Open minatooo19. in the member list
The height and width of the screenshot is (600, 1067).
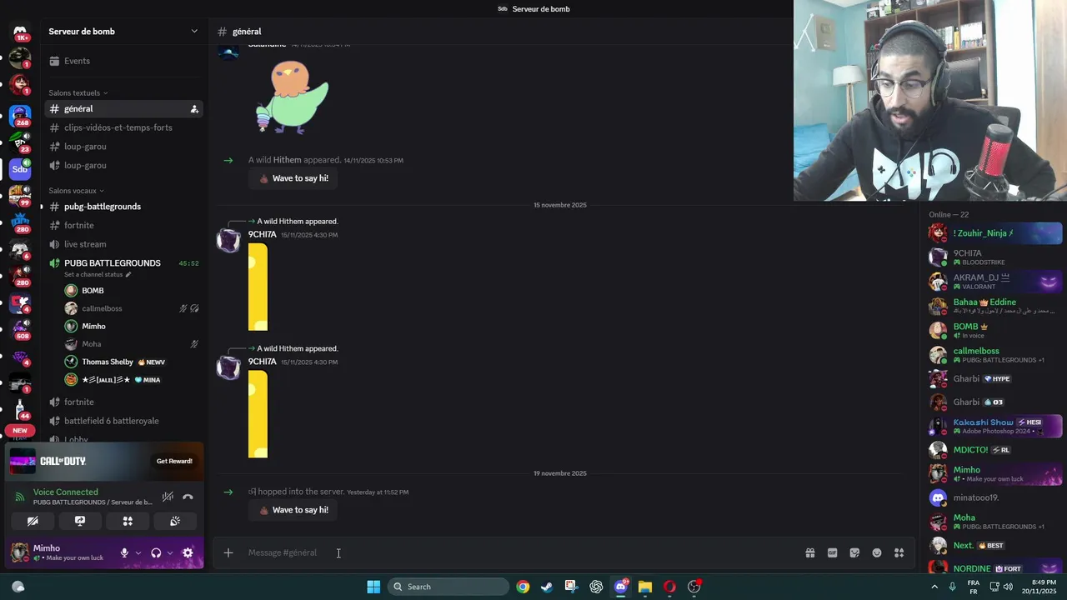click(995, 498)
